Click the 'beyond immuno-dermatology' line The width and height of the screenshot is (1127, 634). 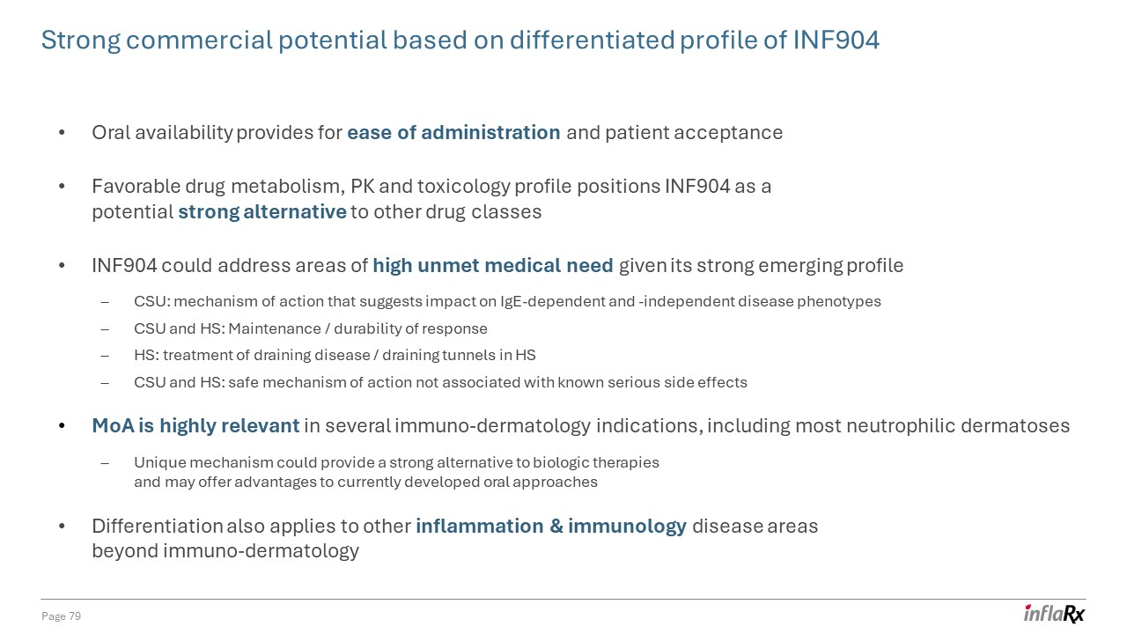pyautogui.click(x=225, y=551)
